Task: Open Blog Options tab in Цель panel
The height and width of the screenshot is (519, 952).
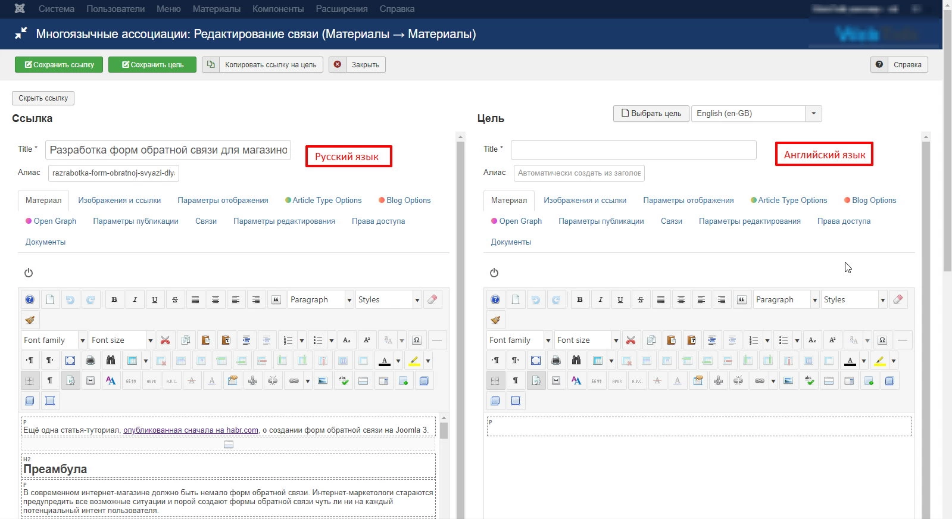Action: tap(870, 201)
